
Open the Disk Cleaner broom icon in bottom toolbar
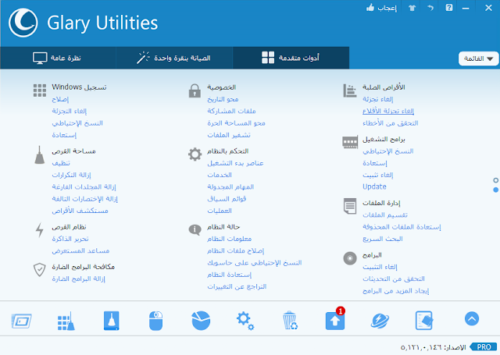click(111, 321)
